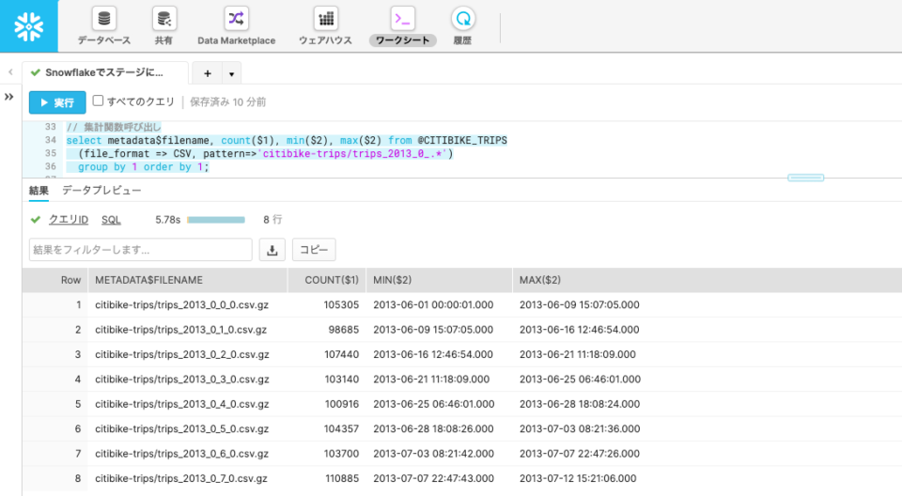Open the クエリID link
The image size is (902, 496).
click(x=69, y=219)
